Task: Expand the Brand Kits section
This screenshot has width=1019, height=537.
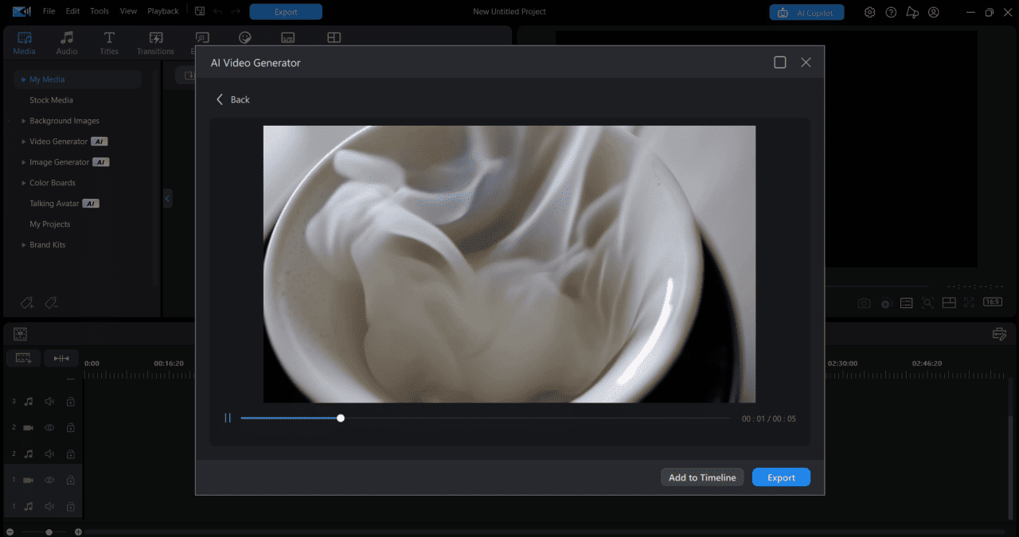Action: pos(23,245)
